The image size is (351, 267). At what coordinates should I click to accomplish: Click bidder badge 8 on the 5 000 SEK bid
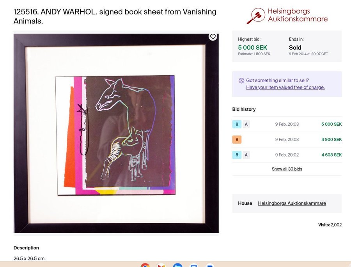pyautogui.click(x=237, y=124)
